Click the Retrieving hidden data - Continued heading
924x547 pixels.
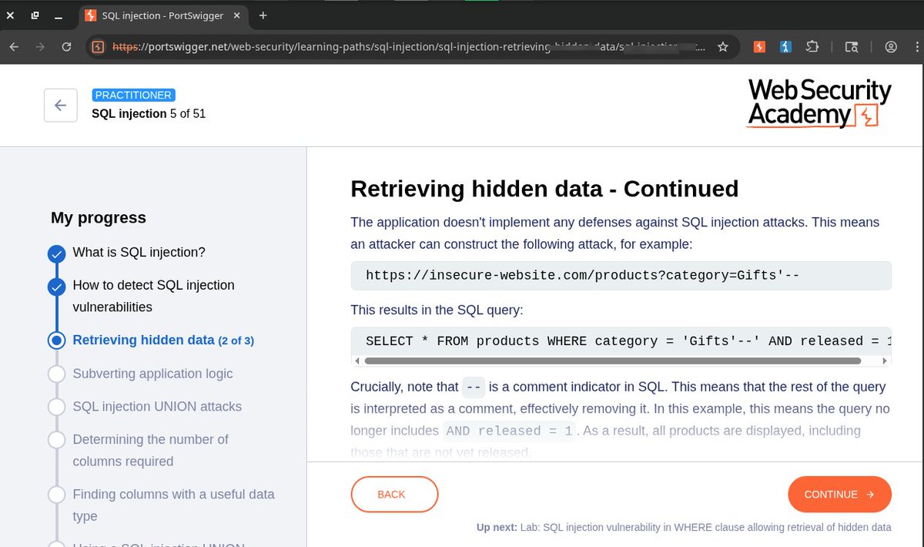point(544,189)
